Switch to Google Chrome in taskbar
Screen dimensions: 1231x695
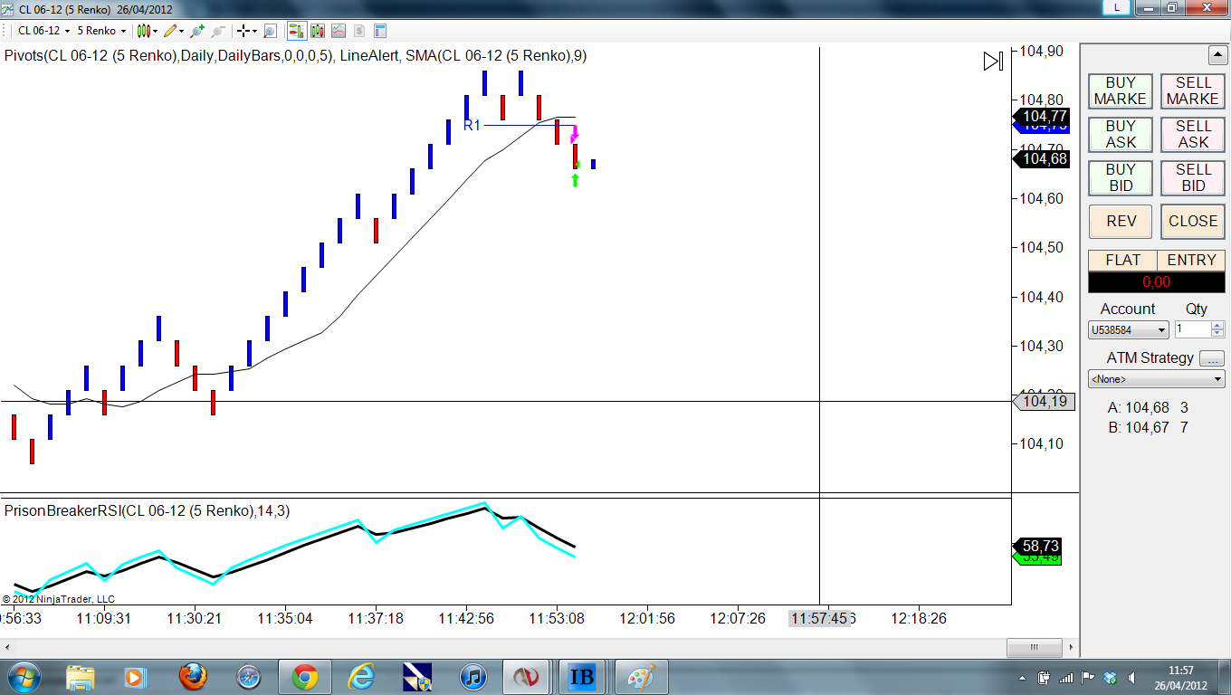pyautogui.click(x=304, y=677)
